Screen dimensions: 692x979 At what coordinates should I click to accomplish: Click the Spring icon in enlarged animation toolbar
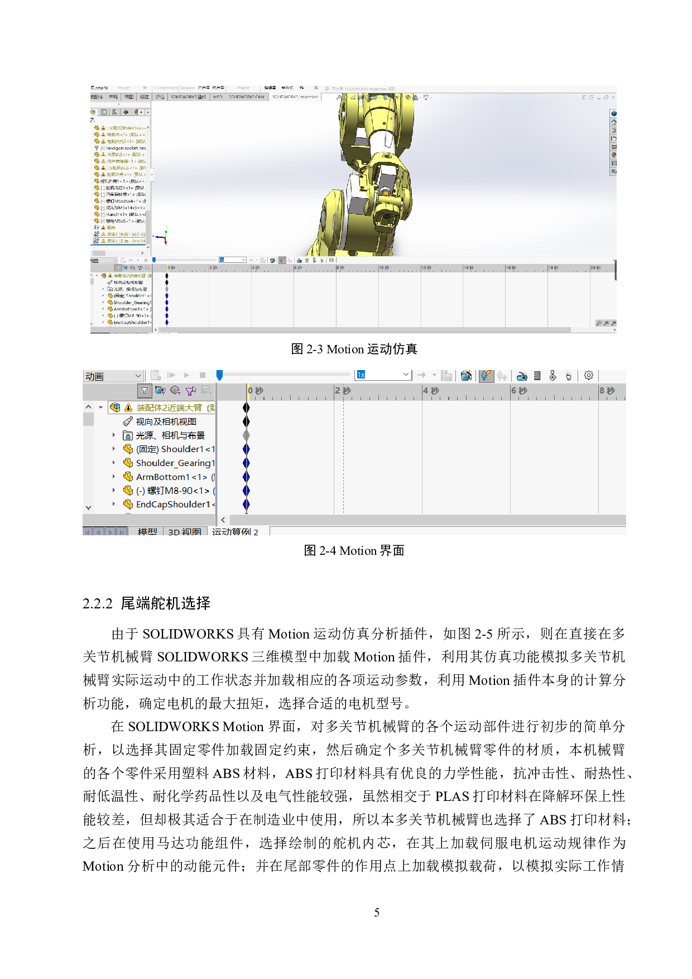coord(537,376)
